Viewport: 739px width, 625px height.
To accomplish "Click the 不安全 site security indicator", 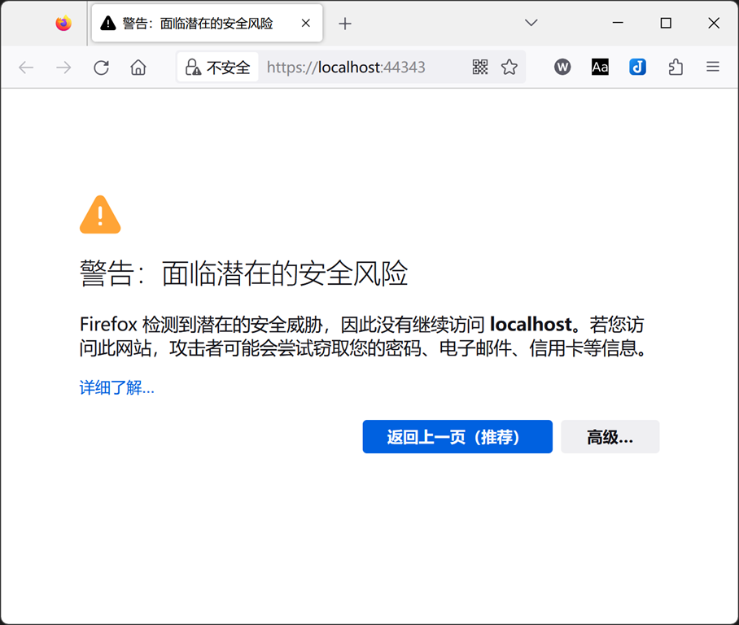I will click(x=218, y=68).
